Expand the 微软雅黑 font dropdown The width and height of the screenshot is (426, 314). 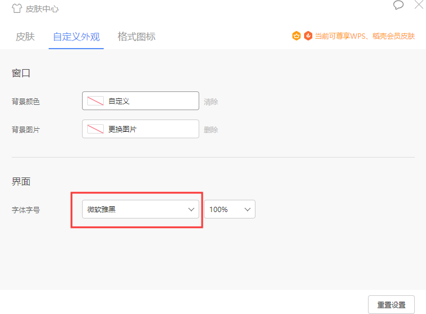tap(141, 209)
